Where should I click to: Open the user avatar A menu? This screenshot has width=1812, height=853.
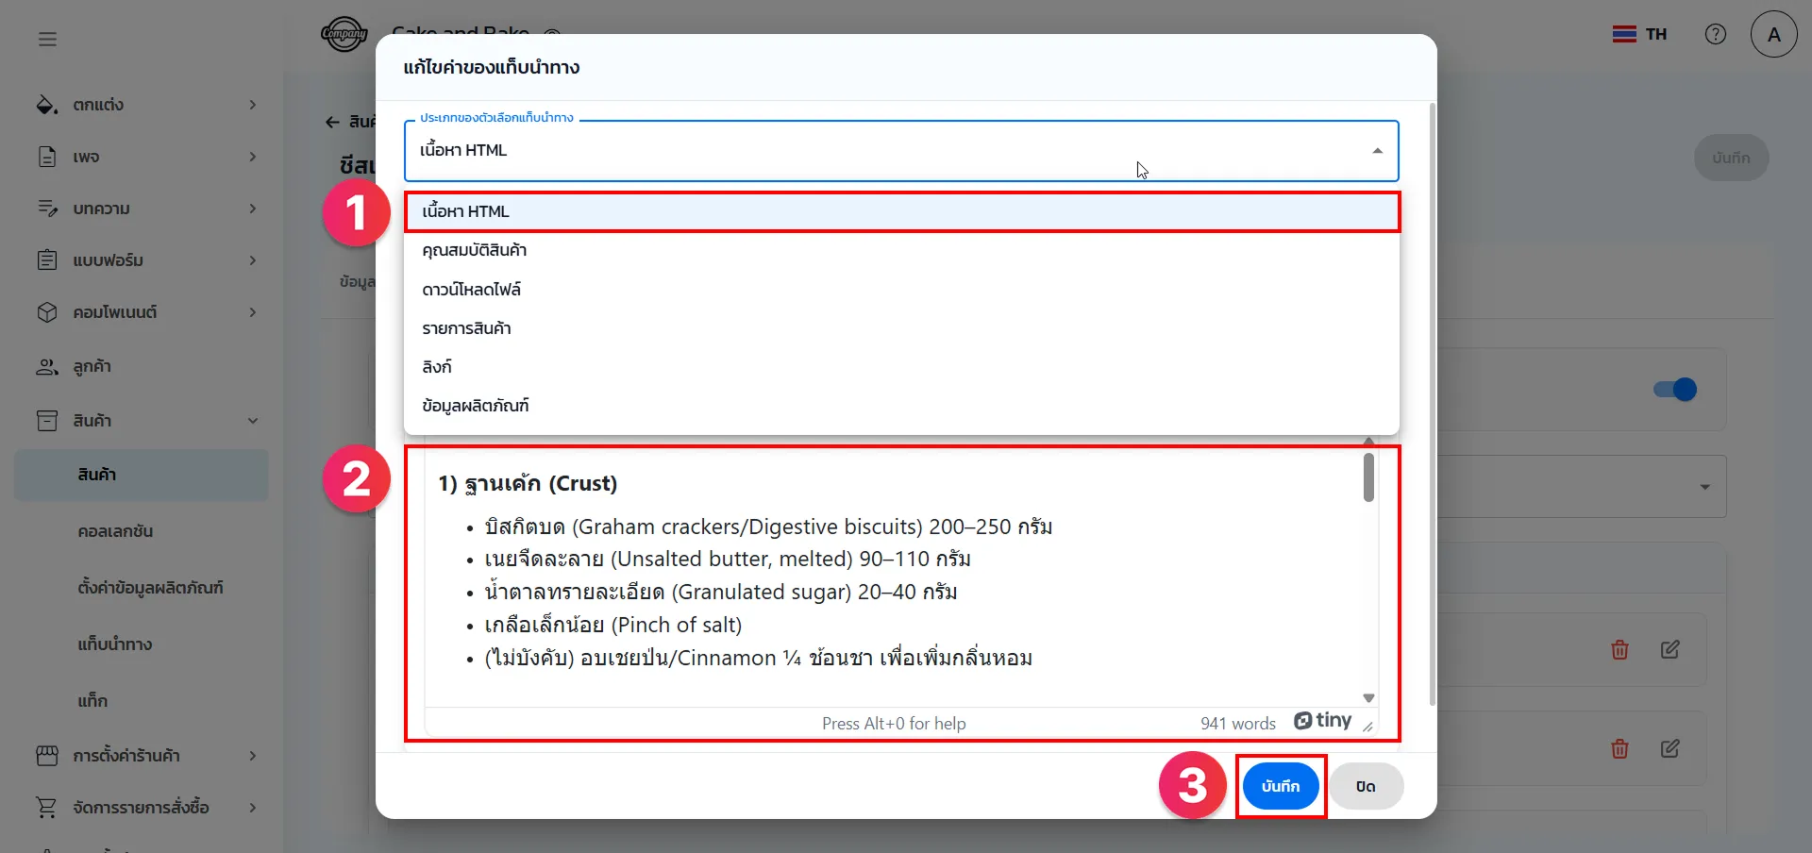[x=1773, y=35]
